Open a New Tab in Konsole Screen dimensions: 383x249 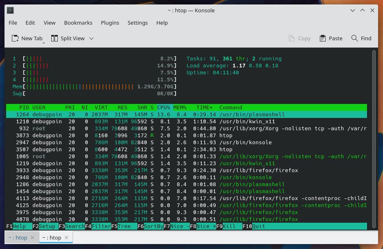27,38
